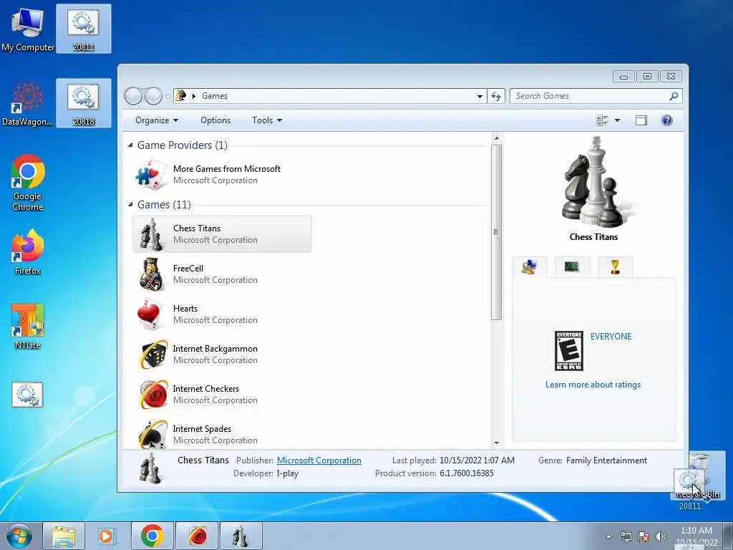
Task: Click the refresh button beside address bar
Action: click(496, 96)
